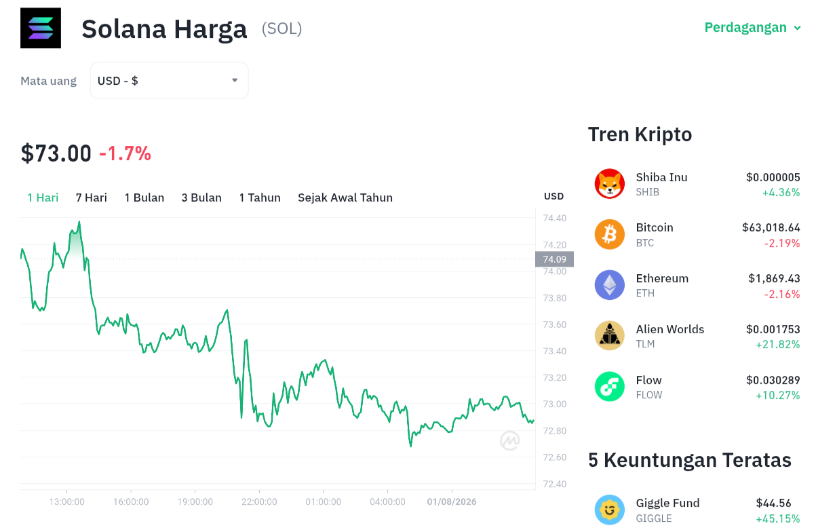This screenshot has width=816, height=530.
Task: Select the green Flow coin icon
Action: pos(610,387)
